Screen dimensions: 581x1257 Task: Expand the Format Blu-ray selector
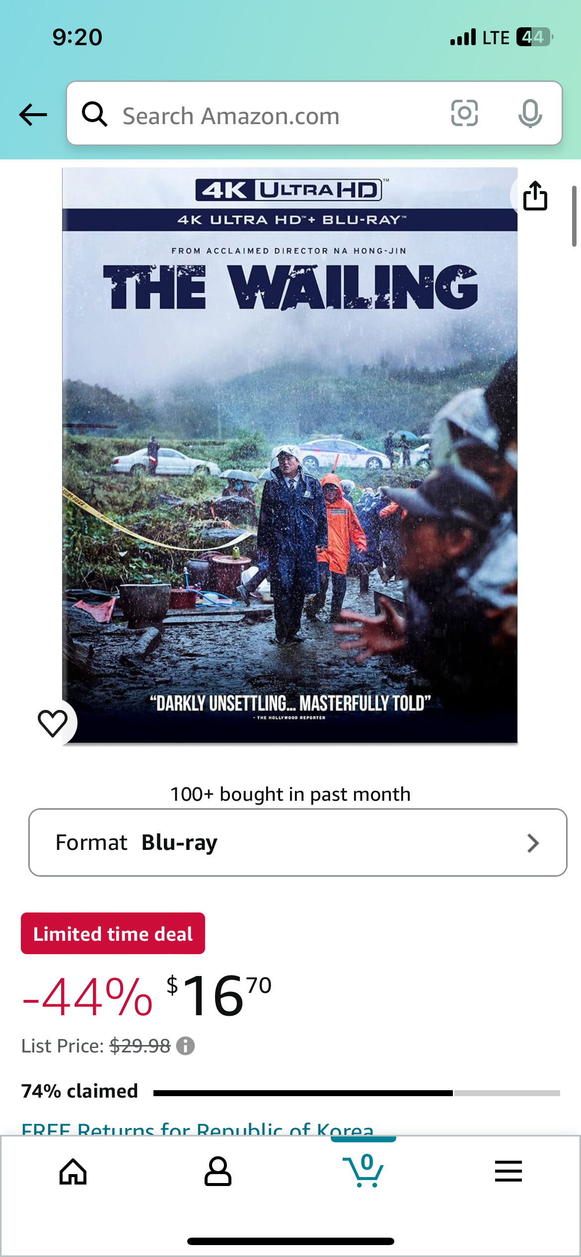297,842
